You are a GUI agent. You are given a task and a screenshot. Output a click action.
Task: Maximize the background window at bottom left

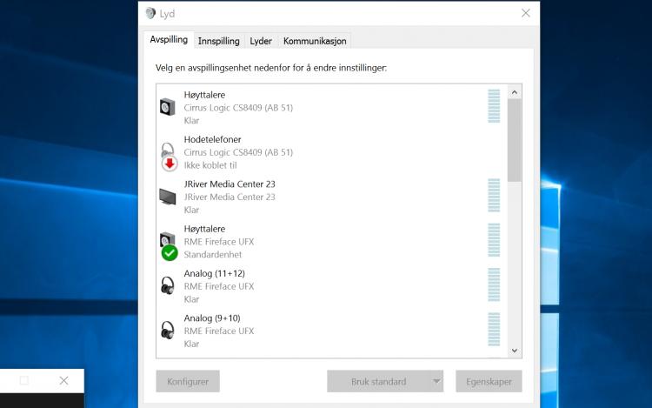pyautogui.click(x=24, y=380)
